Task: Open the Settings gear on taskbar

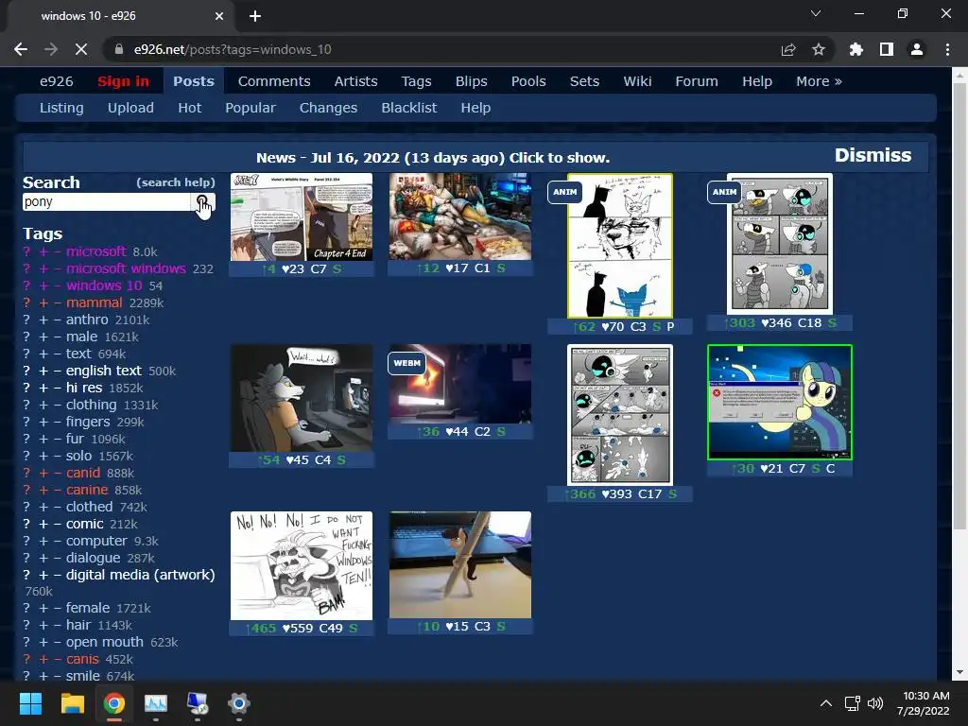Action: point(238,703)
